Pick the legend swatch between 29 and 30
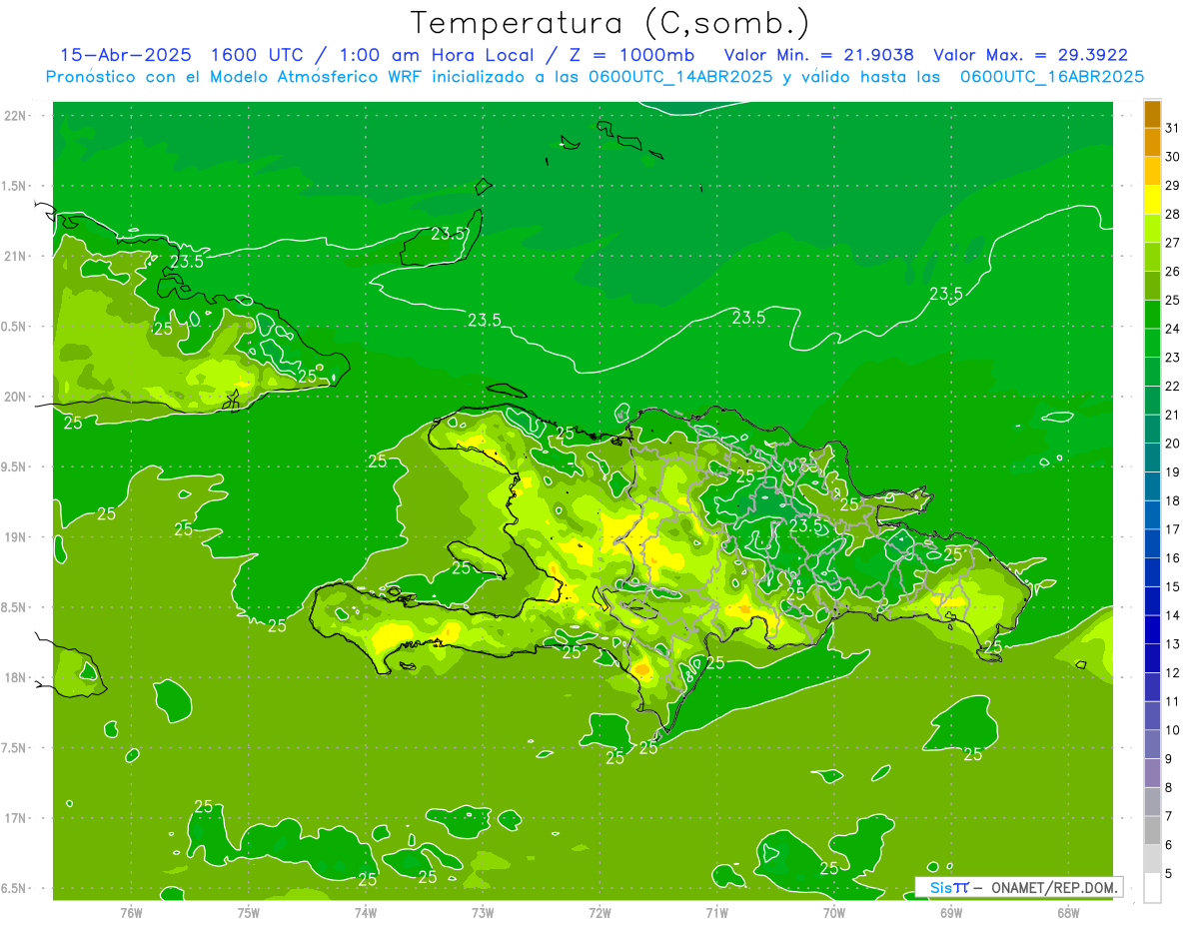This screenshot has height=926, width=1199. [1152, 171]
